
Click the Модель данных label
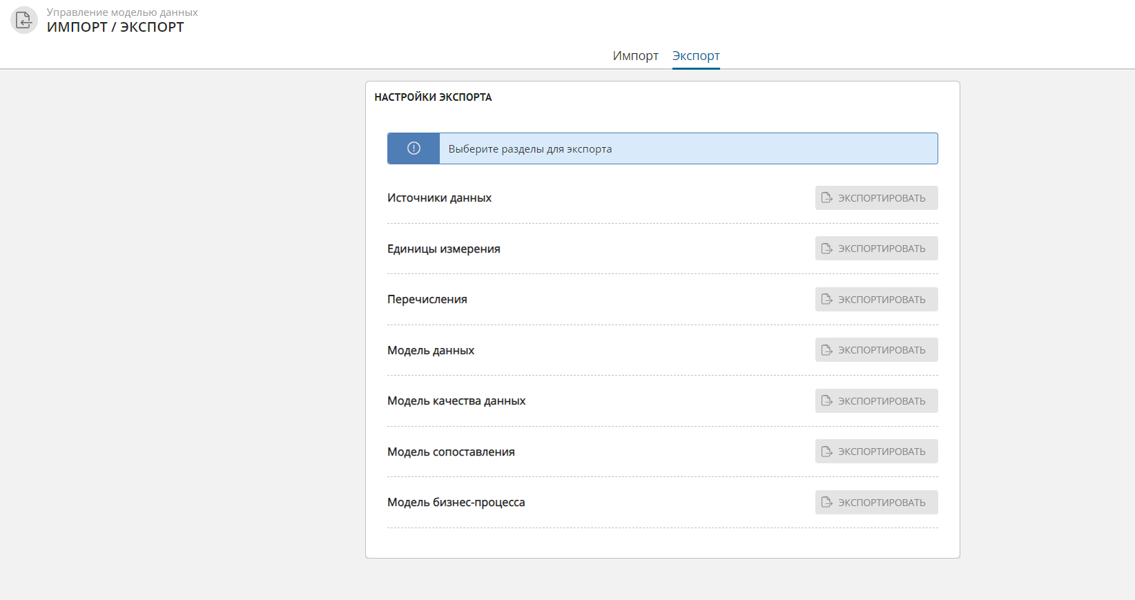point(430,351)
